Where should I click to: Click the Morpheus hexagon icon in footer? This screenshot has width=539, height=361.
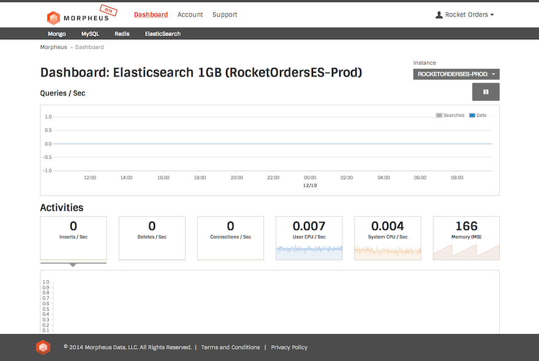coord(43,348)
